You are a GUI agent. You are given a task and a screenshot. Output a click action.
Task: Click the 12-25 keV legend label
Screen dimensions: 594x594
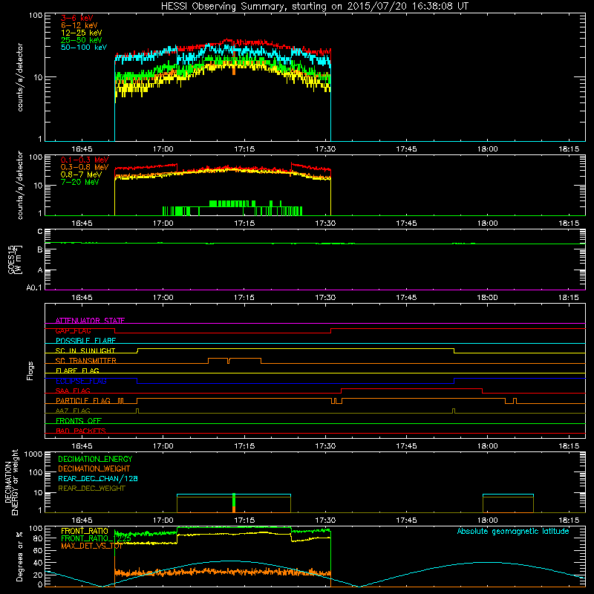tap(82, 33)
